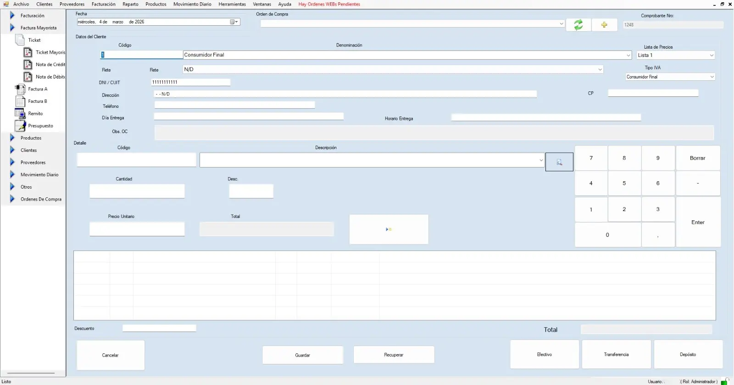Click the yellow plus add icon
The image size is (734, 385).
pyautogui.click(x=604, y=25)
